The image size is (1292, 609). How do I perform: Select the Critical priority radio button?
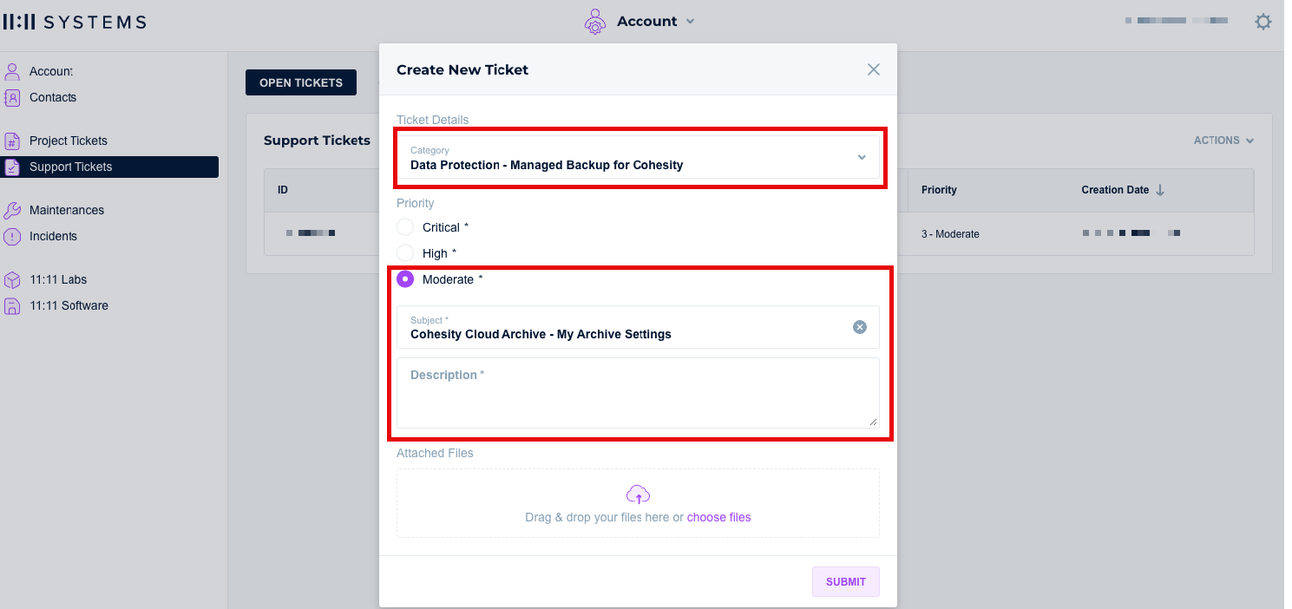(405, 227)
